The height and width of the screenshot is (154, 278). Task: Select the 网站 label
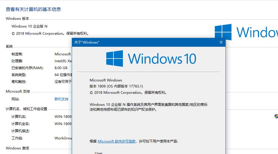16,99
